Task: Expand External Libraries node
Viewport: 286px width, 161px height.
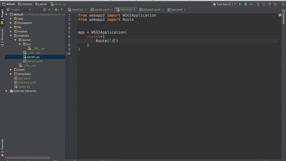Action: point(7,91)
